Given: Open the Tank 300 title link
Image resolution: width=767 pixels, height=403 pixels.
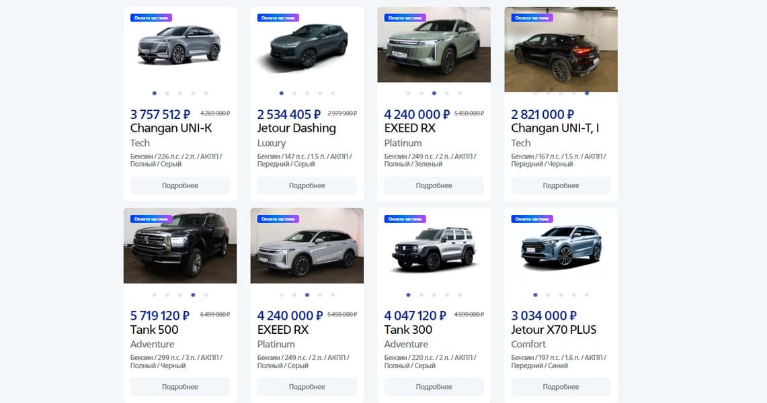Looking at the screenshot, I should click(408, 330).
